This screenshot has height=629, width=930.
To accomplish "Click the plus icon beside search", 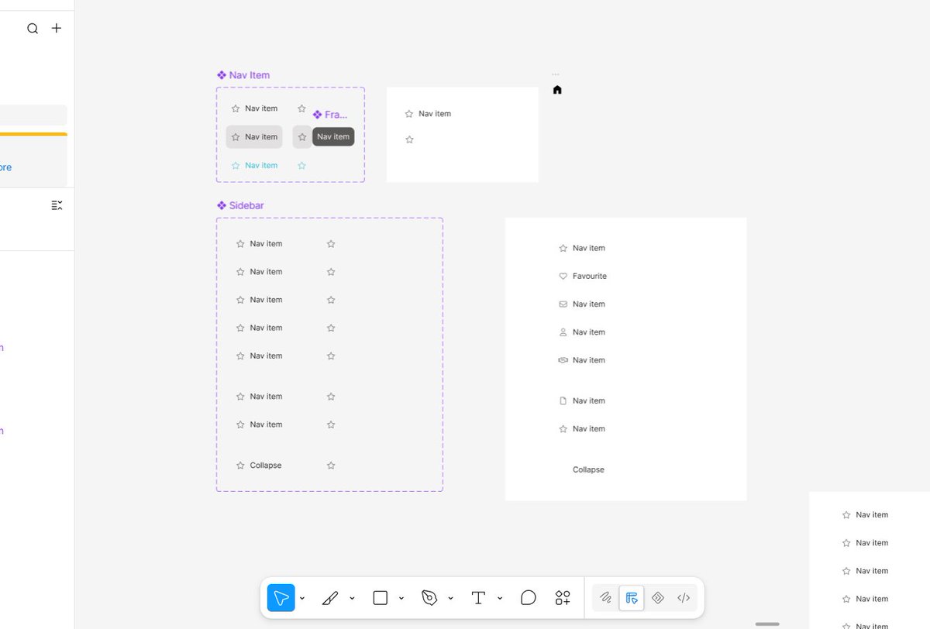I will pyautogui.click(x=57, y=28).
